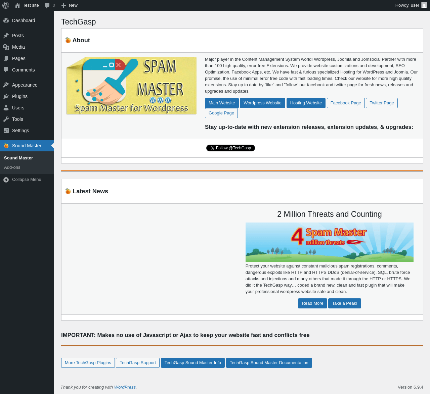The width and height of the screenshot is (430, 394).
Task: Open the user avatar in the admin bar
Action: click(424, 5)
